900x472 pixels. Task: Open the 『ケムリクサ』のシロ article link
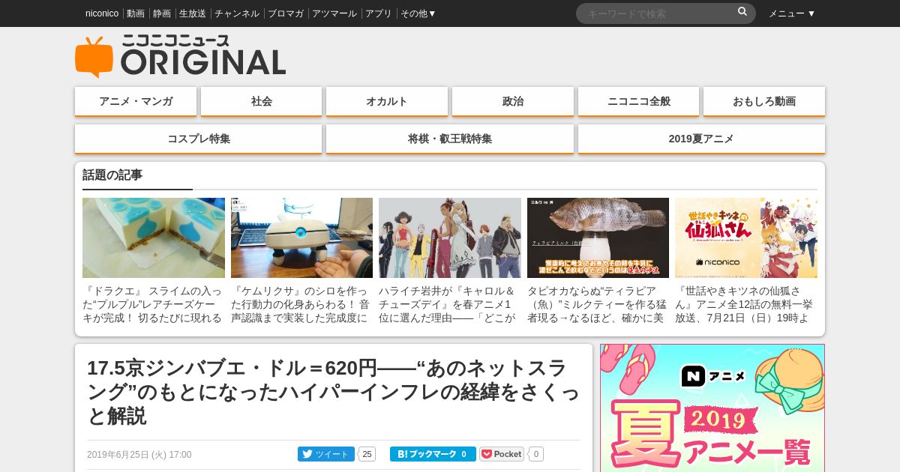click(301, 303)
